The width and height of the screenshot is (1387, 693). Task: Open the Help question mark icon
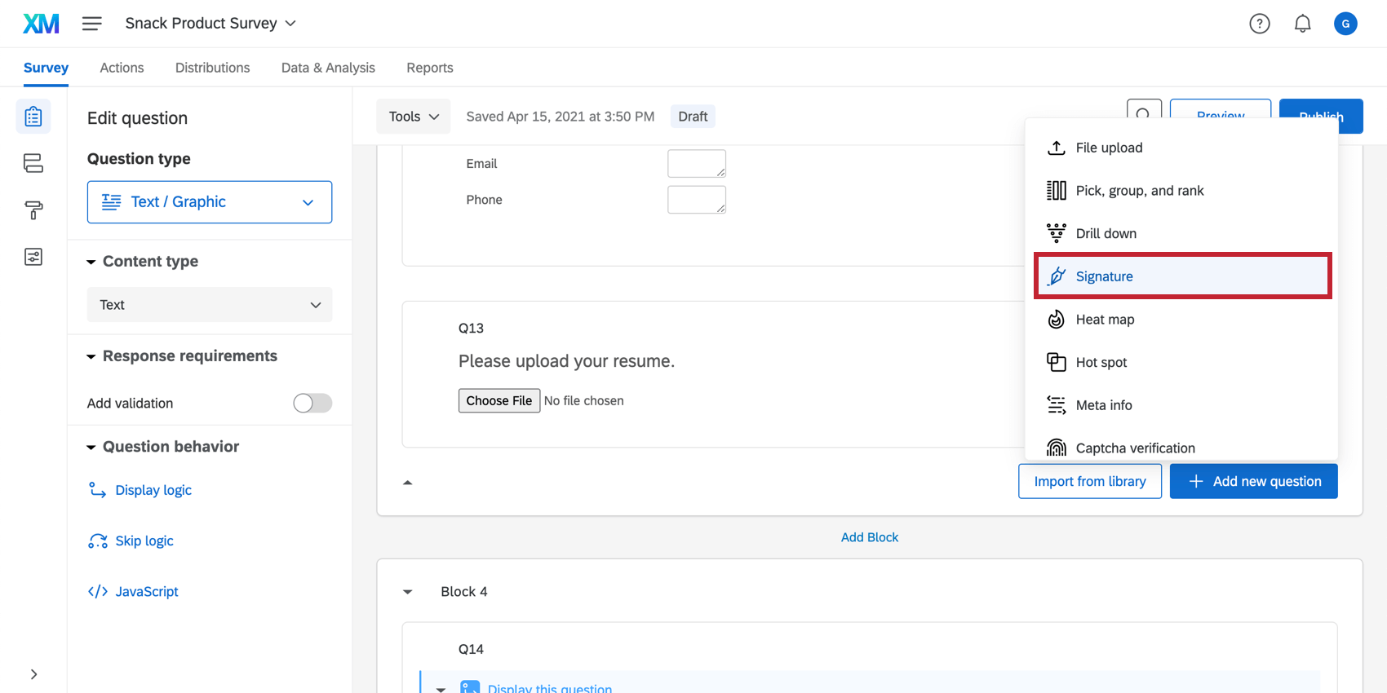coord(1259,24)
